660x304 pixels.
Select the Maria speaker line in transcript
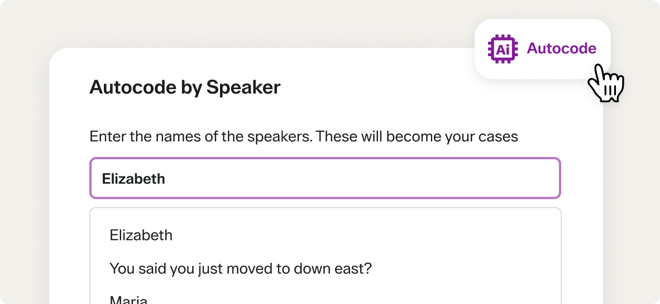click(x=128, y=300)
